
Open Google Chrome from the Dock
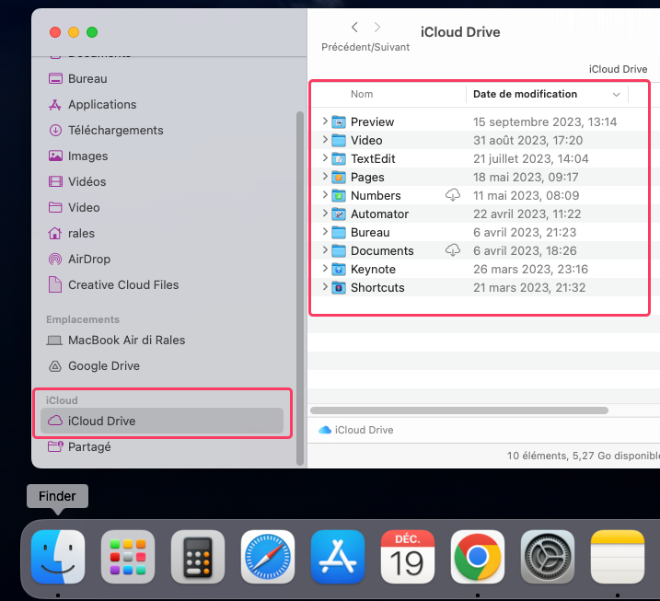[478, 558]
